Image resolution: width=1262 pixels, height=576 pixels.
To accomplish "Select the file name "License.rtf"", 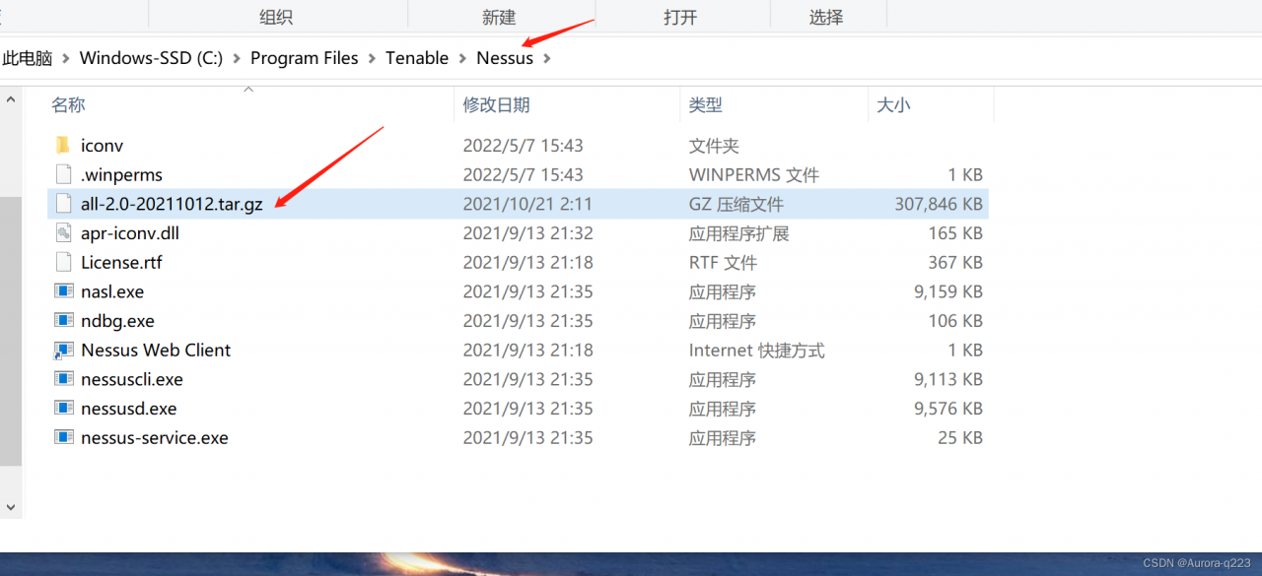I will tap(121, 263).
